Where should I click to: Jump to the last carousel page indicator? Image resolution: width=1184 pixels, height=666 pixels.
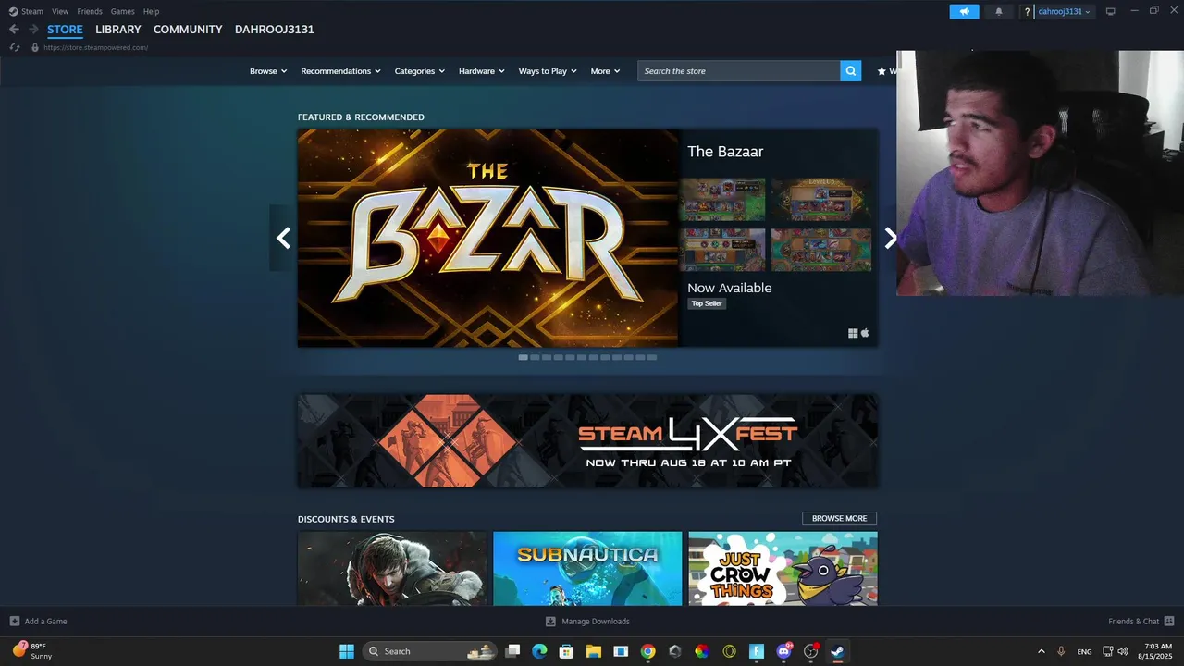tap(652, 357)
